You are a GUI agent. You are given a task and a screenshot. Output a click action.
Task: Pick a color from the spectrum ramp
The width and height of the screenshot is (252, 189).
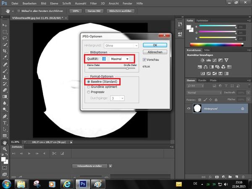(217, 45)
